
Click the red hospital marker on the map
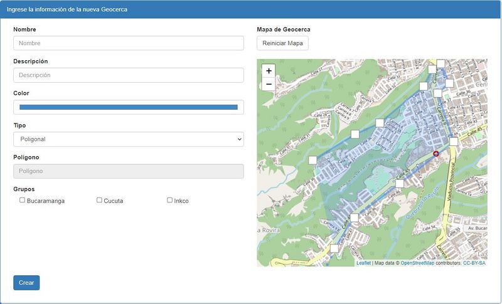coord(436,153)
